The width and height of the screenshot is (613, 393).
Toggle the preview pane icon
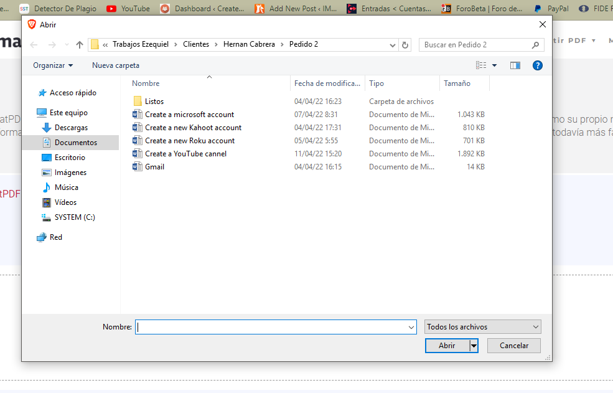(515, 65)
